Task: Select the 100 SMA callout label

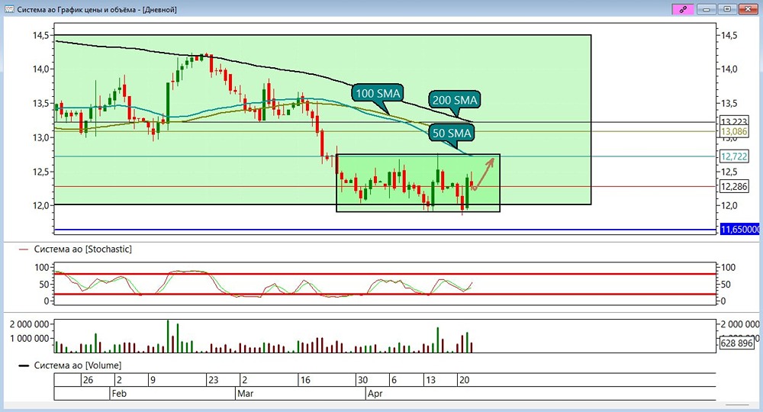Action: tap(378, 93)
